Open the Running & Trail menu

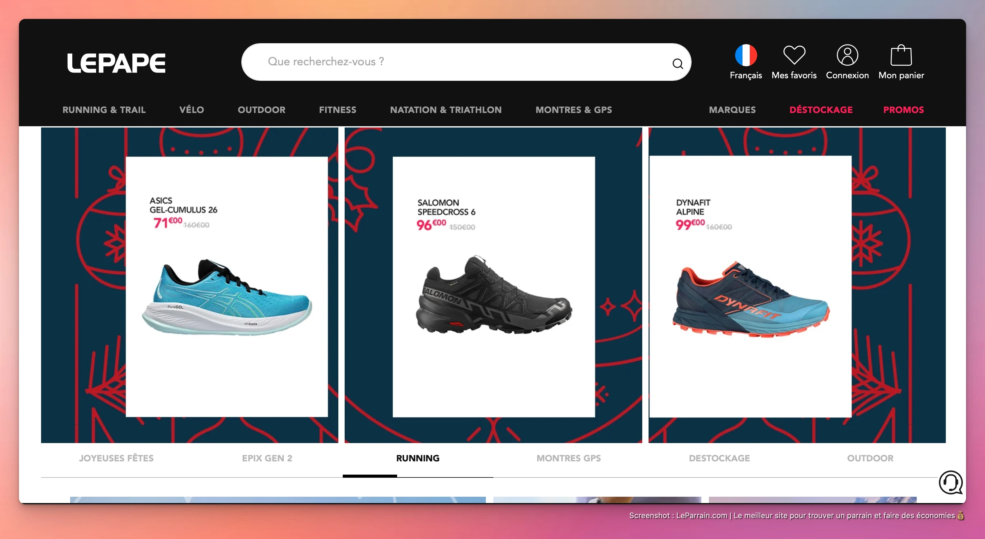(x=104, y=110)
